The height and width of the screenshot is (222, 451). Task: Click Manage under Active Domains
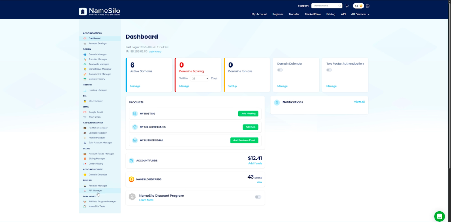[135, 86]
